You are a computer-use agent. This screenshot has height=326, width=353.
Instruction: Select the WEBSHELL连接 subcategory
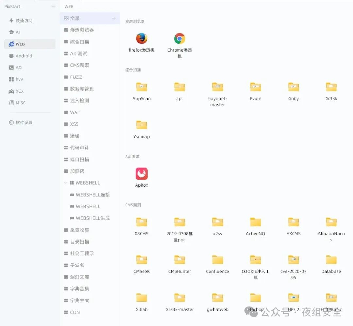tap(90, 195)
